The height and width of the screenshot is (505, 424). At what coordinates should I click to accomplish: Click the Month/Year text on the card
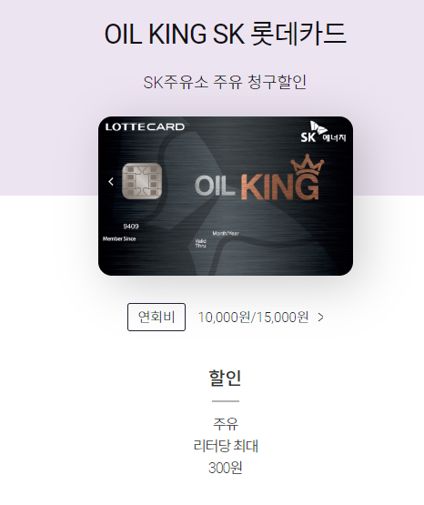pyautogui.click(x=226, y=233)
